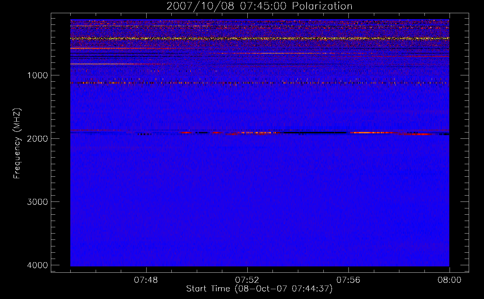Click the 07:56 time axis label
Viewport: 484px width, 299px height.
tap(348, 280)
